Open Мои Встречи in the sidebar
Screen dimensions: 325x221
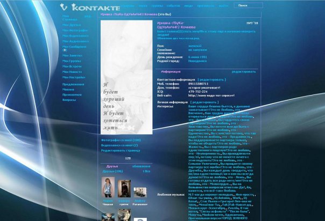pyautogui.click(x=72, y=67)
